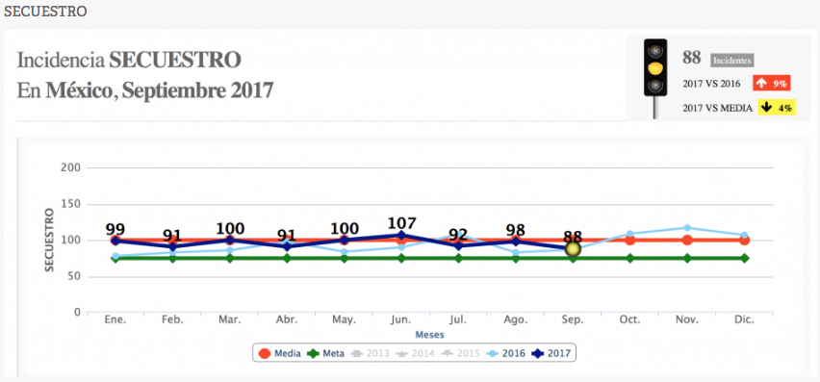Click the 2017 March point labeled 100

230,240
